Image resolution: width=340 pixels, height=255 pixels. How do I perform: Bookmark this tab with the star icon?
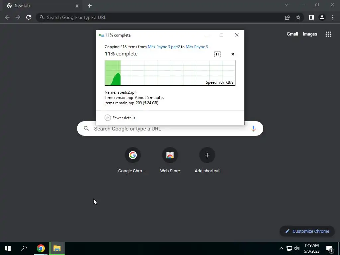[x=298, y=17]
